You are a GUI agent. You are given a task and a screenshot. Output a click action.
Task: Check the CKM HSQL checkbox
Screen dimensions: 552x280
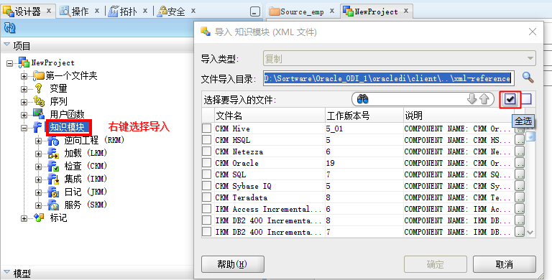(x=207, y=140)
